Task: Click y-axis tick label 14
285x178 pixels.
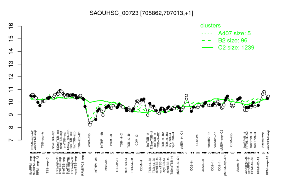Action: pyautogui.click(x=11, y=51)
